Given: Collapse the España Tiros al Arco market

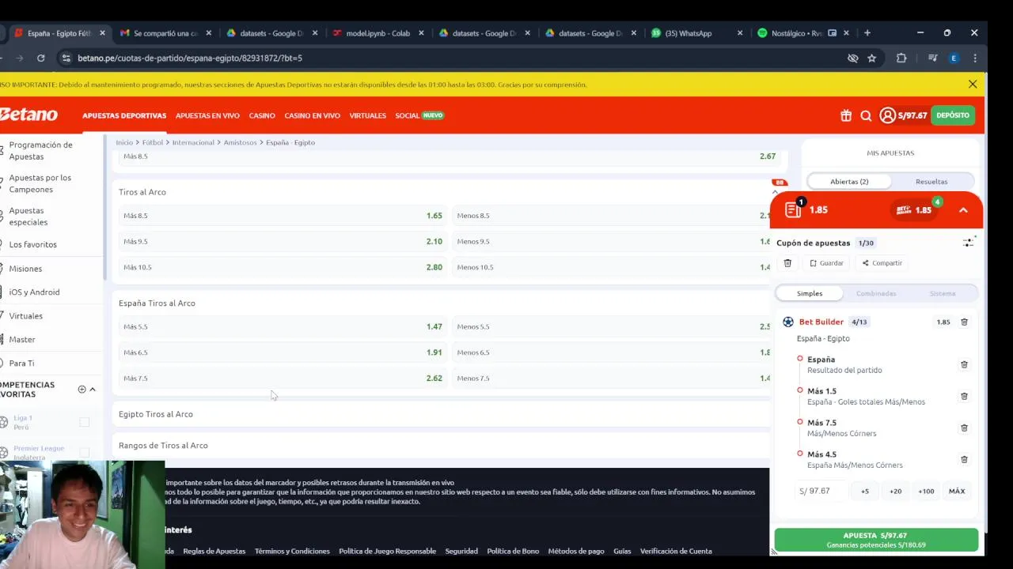Looking at the screenshot, I should [x=442, y=303].
